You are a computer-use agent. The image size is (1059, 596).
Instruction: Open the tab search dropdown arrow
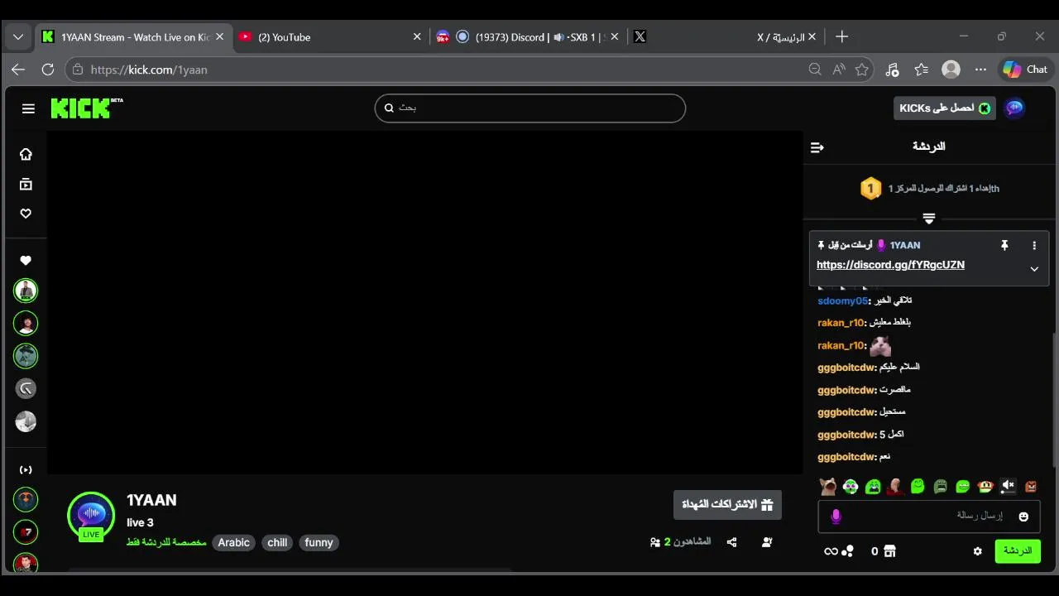pos(18,37)
